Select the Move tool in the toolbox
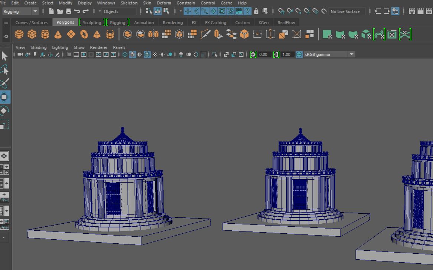This screenshot has width=433, height=270. [x=5, y=97]
